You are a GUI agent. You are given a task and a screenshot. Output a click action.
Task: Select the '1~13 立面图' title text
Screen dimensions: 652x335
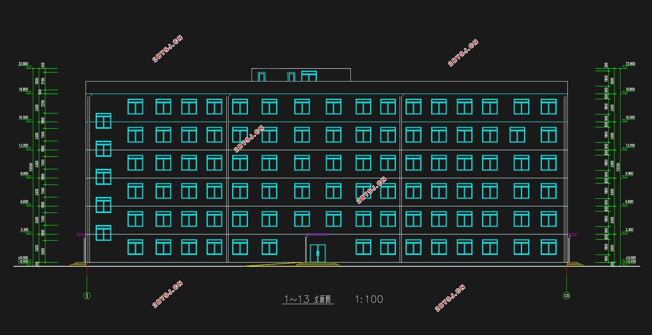pyautogui.click(x=308, y=299)
